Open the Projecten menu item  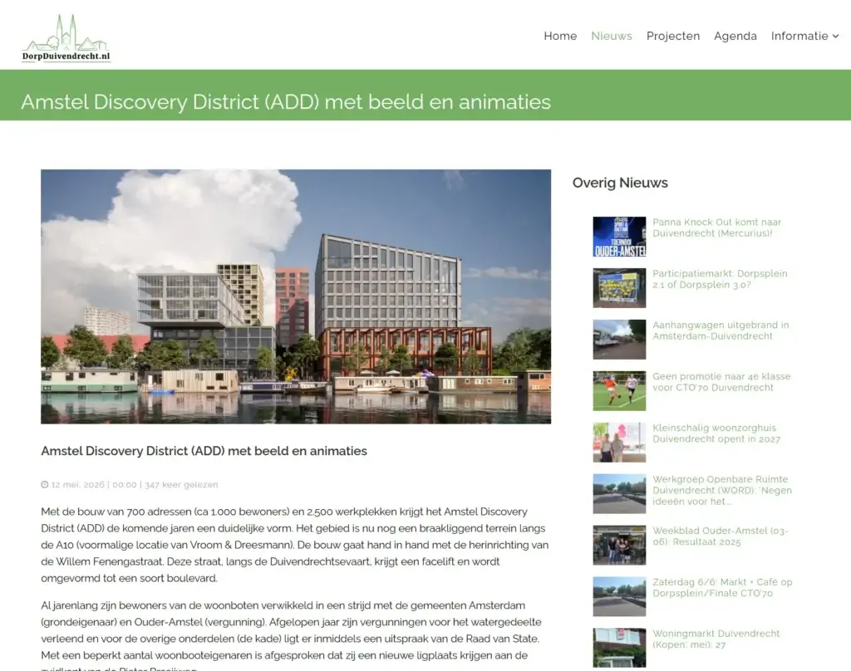tap(673, 37)
